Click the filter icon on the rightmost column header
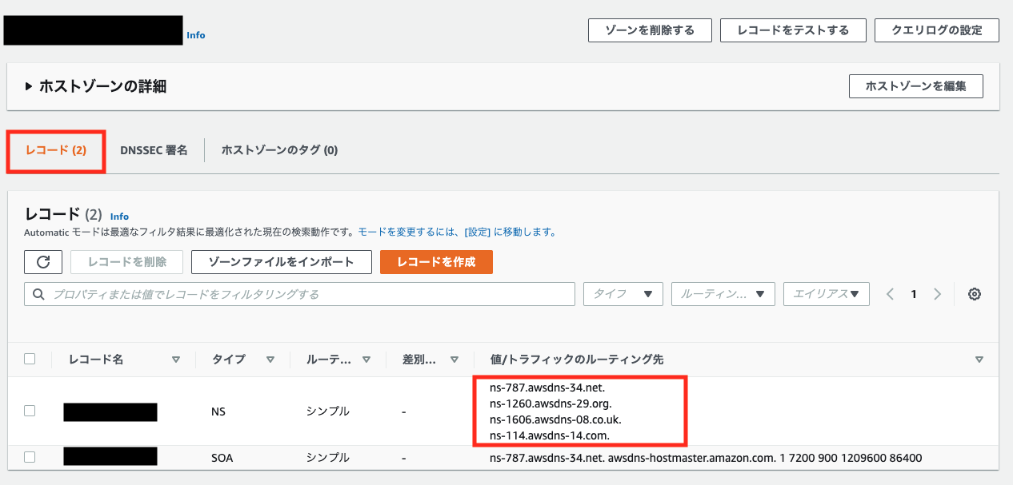This screenshot has height=485, width=1013. click(979, 359)
